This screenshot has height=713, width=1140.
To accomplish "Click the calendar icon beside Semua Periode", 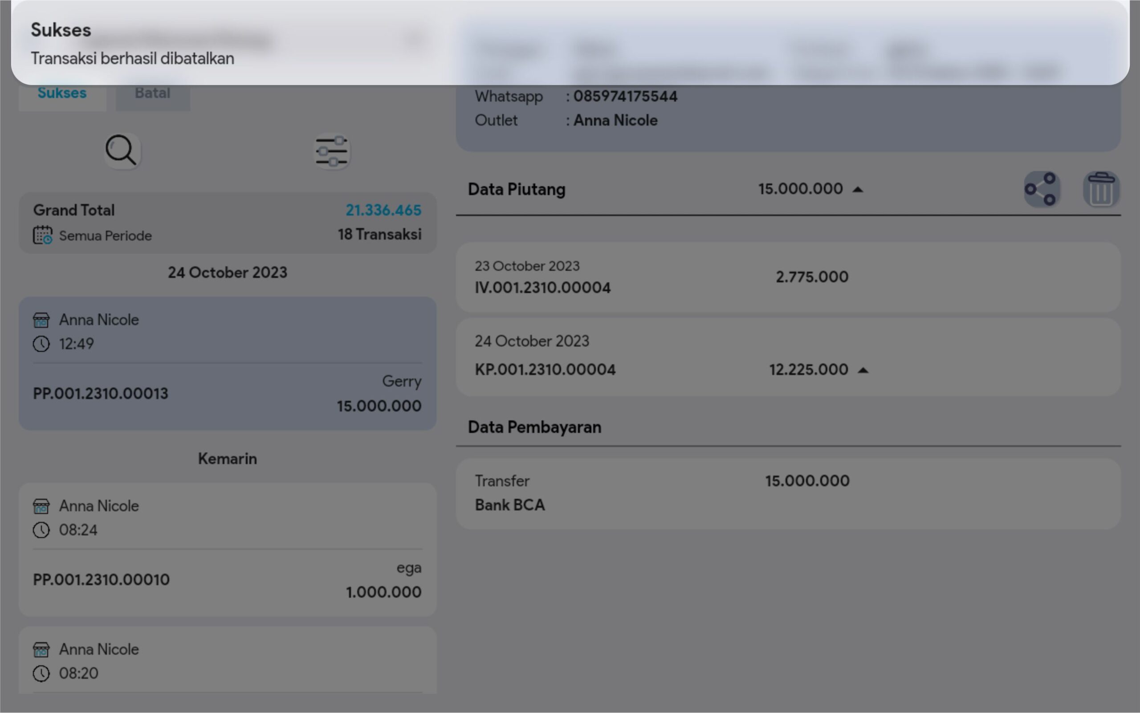I will 42,235.
